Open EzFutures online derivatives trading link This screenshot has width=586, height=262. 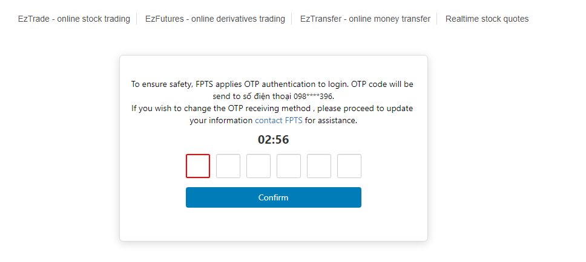tap(215, 19)
